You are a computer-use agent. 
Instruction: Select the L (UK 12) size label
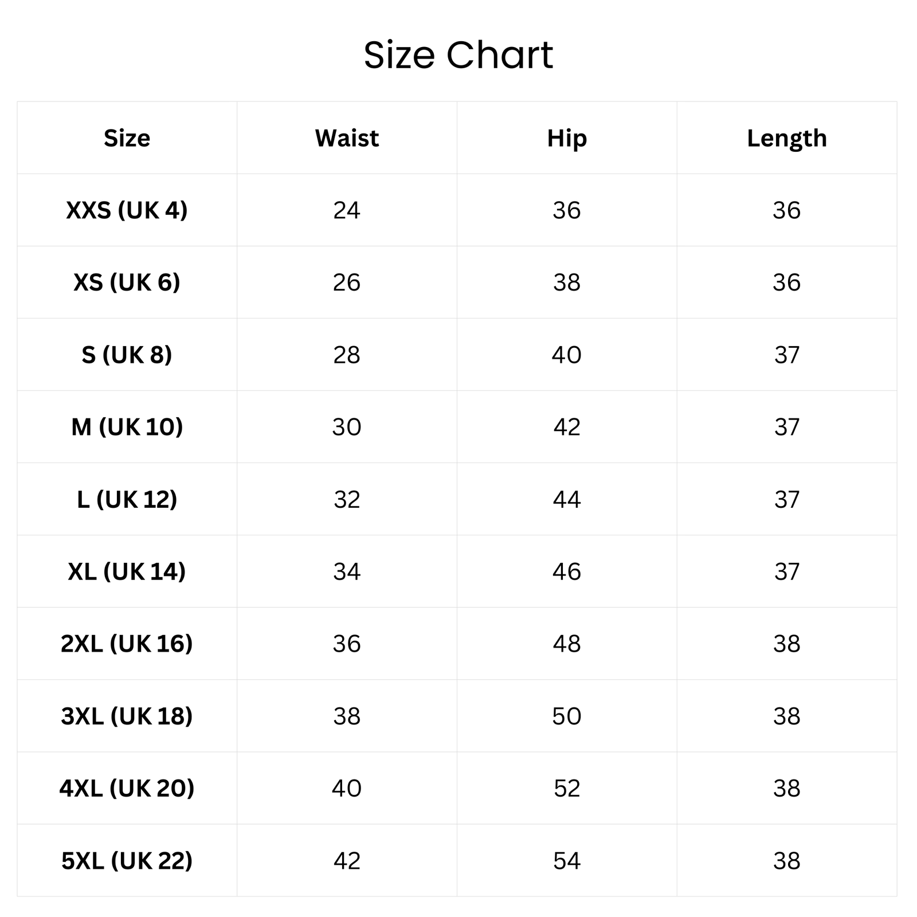(127, 499)
